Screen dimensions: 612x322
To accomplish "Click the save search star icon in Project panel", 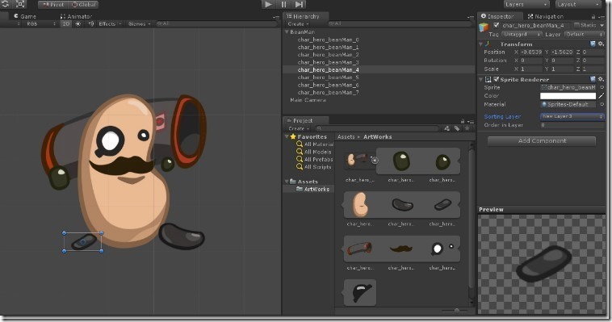I will pyautogui.click(x=467, y=128).
